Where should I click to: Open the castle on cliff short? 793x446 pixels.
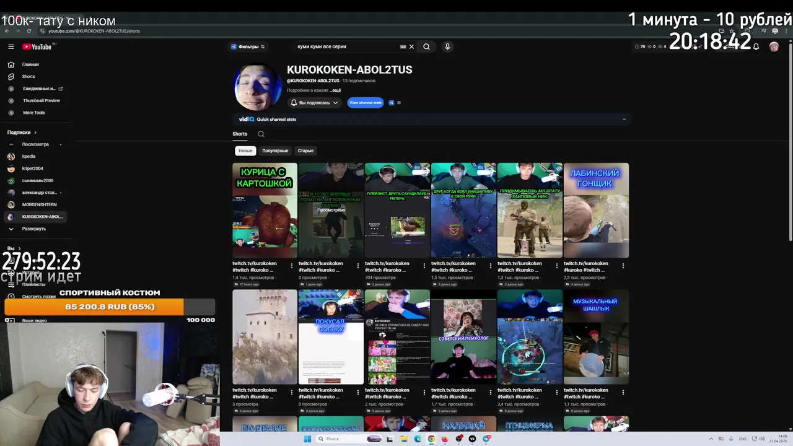pyautogui.click(x=265, y=337)
